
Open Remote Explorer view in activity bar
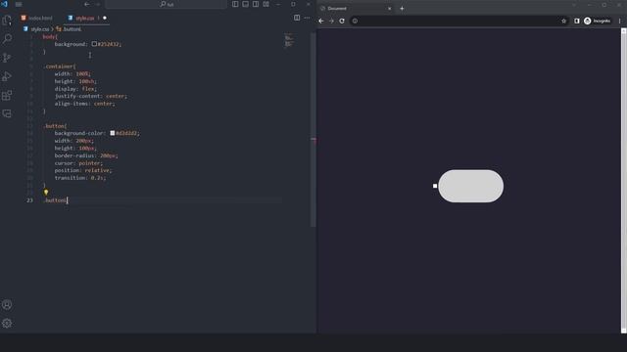tap(7, 113)
